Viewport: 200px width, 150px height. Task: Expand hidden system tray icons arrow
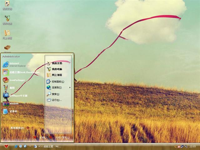pos(175,147)
